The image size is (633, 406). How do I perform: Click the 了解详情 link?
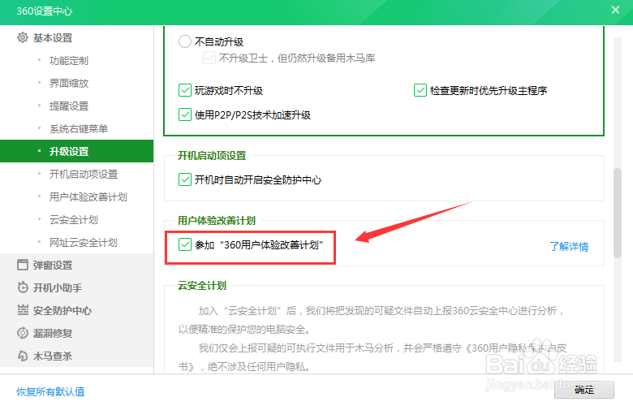[569, 246]
